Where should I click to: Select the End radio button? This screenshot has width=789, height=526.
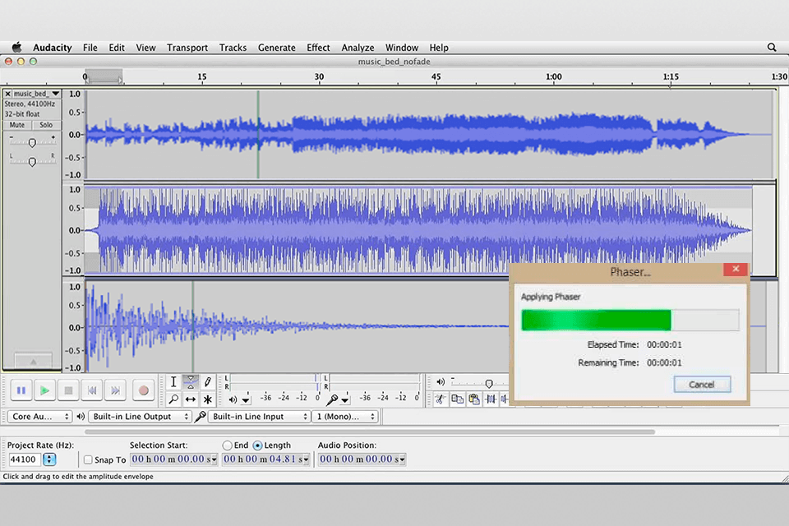pos(228,445)
